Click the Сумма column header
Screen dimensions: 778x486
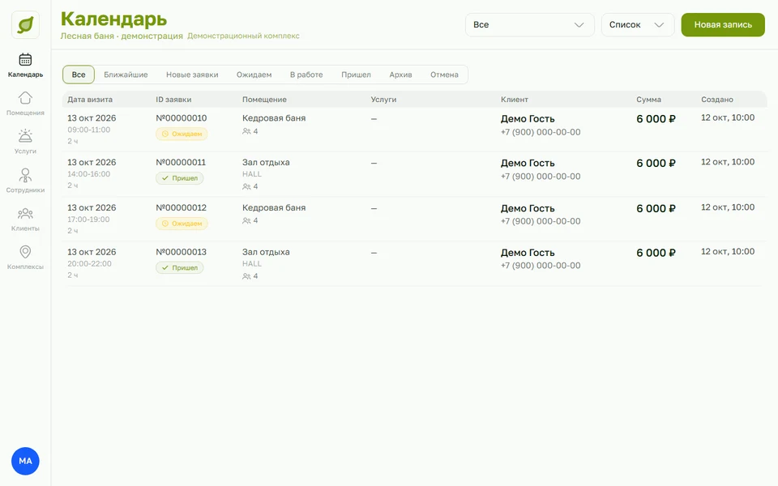click(648, 100)
